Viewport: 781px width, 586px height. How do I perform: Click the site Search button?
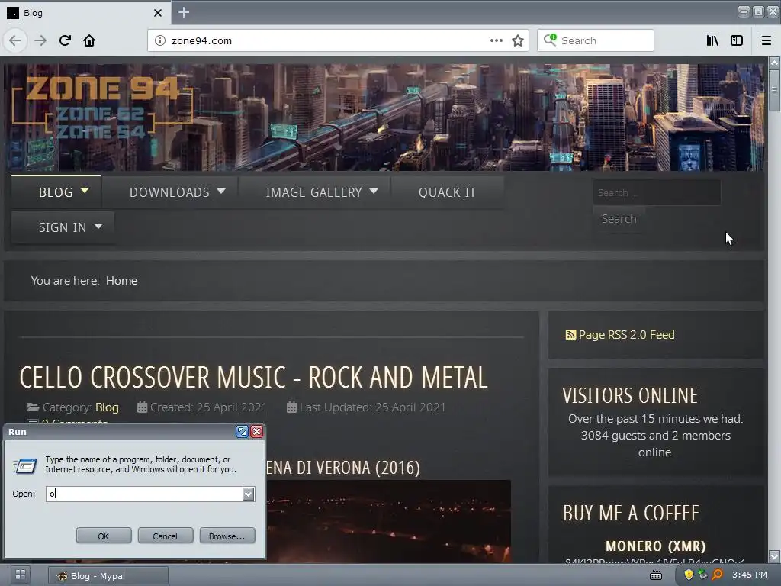pos(619,219)
